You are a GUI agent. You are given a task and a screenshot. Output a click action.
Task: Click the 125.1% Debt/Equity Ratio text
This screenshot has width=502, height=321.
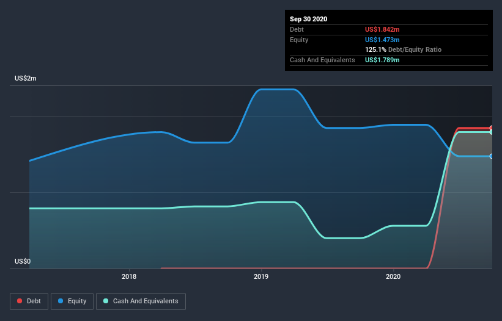[404, 49]
